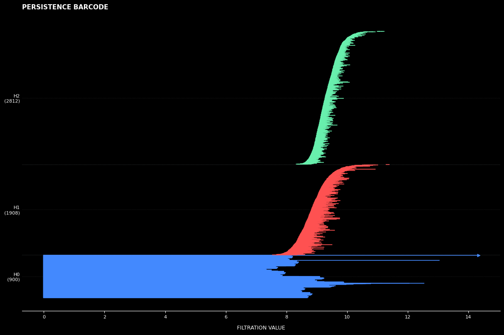
Task: Click the x-axis tick label 12
Action: (x=408, y=317)
